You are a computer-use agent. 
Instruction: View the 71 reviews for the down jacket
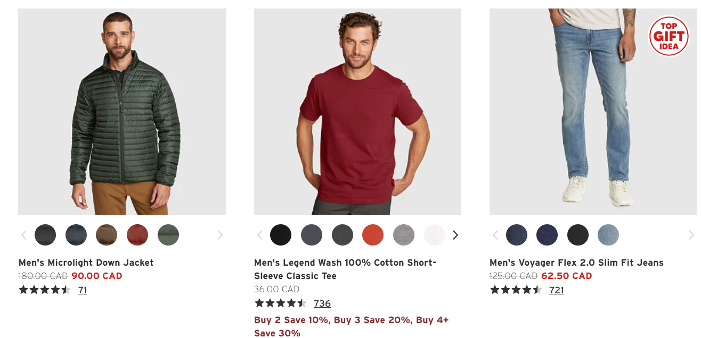click(x=83, y=290)
